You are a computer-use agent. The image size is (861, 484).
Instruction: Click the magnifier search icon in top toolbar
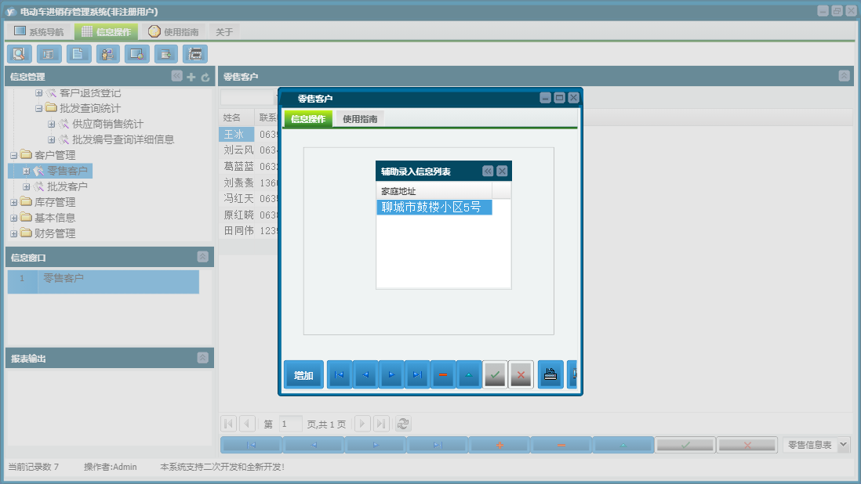(x=19, y=54)
